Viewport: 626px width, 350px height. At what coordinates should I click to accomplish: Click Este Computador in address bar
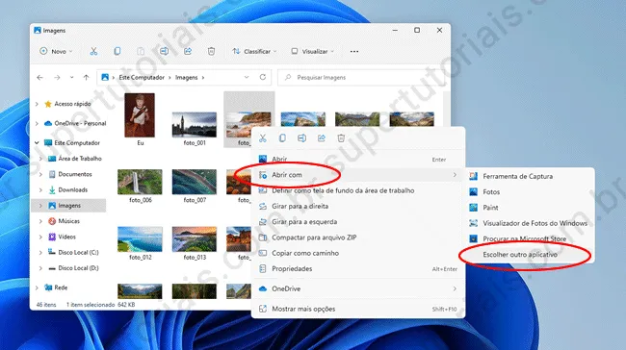tap(142, 77)
